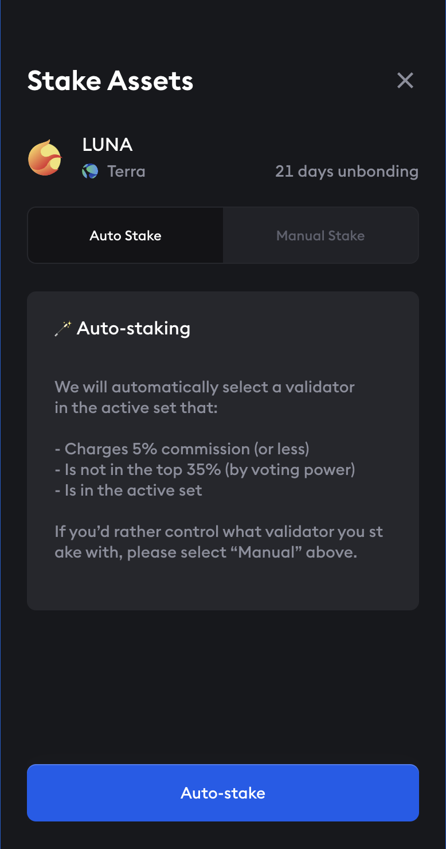The width and height of the screenshot is (446, 849).
Task: Click 'in the active set that:' line
Action: tap(136, 408)
